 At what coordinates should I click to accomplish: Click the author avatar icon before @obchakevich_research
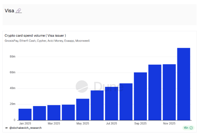click(x=6, y=128)
